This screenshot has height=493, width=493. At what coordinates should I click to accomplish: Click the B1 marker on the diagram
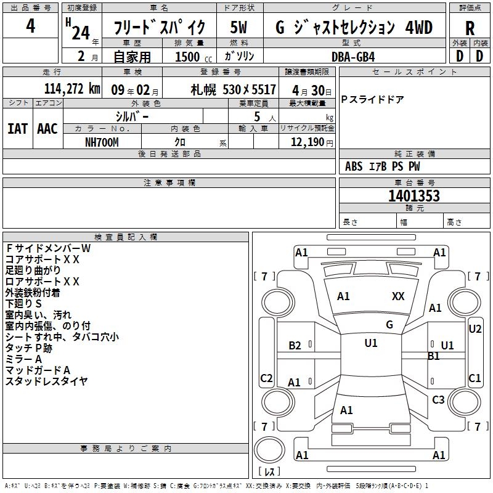(x=433, y=356)
